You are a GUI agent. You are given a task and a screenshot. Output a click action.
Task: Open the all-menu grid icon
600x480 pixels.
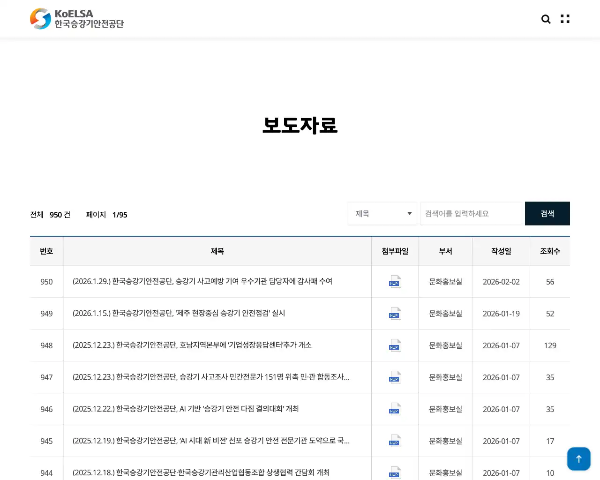(564, 19)
